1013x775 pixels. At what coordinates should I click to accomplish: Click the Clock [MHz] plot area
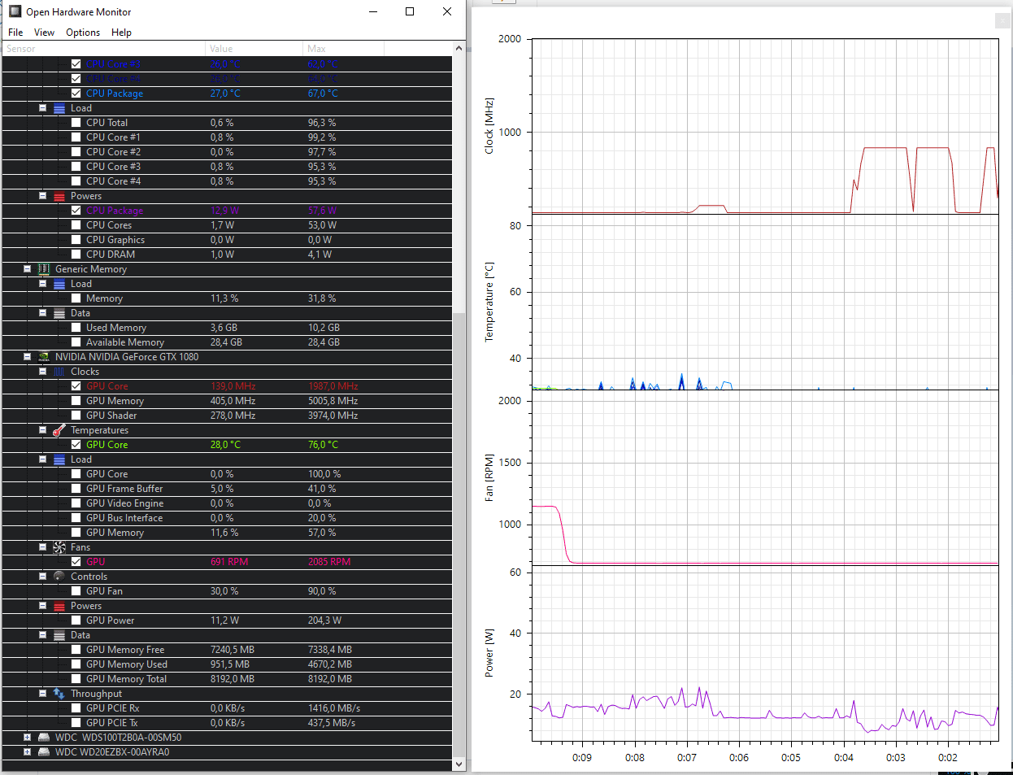coord(765,126)
